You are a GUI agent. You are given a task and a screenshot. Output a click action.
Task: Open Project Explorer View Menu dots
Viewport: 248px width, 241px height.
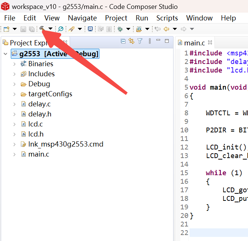[x=150, y=41]
